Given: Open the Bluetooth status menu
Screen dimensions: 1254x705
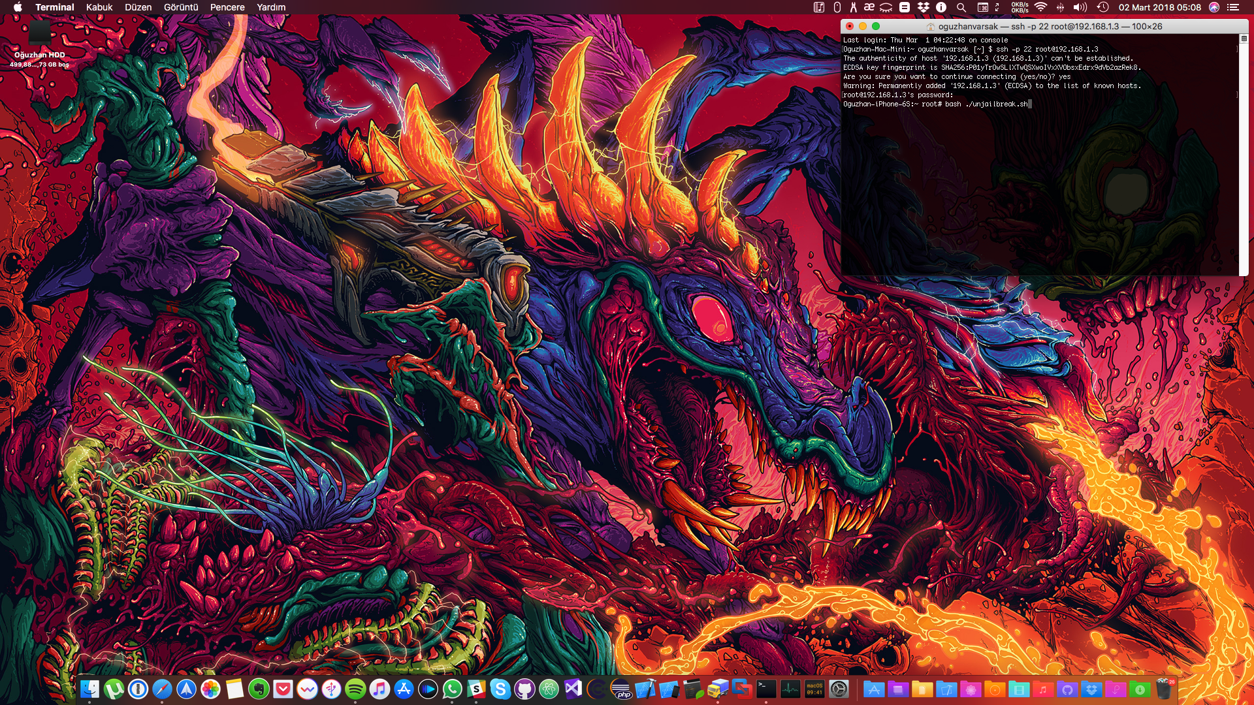Looking at the screenshot, I should 1060,7.
